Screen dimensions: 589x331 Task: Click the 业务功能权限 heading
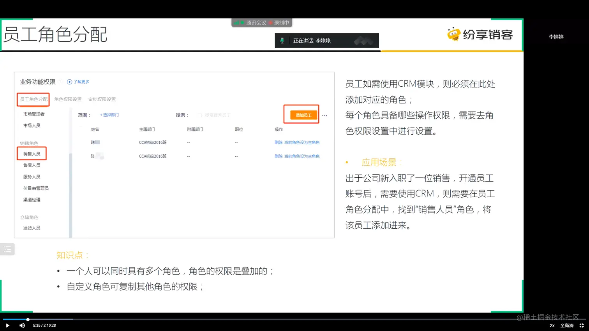(38, 82)
